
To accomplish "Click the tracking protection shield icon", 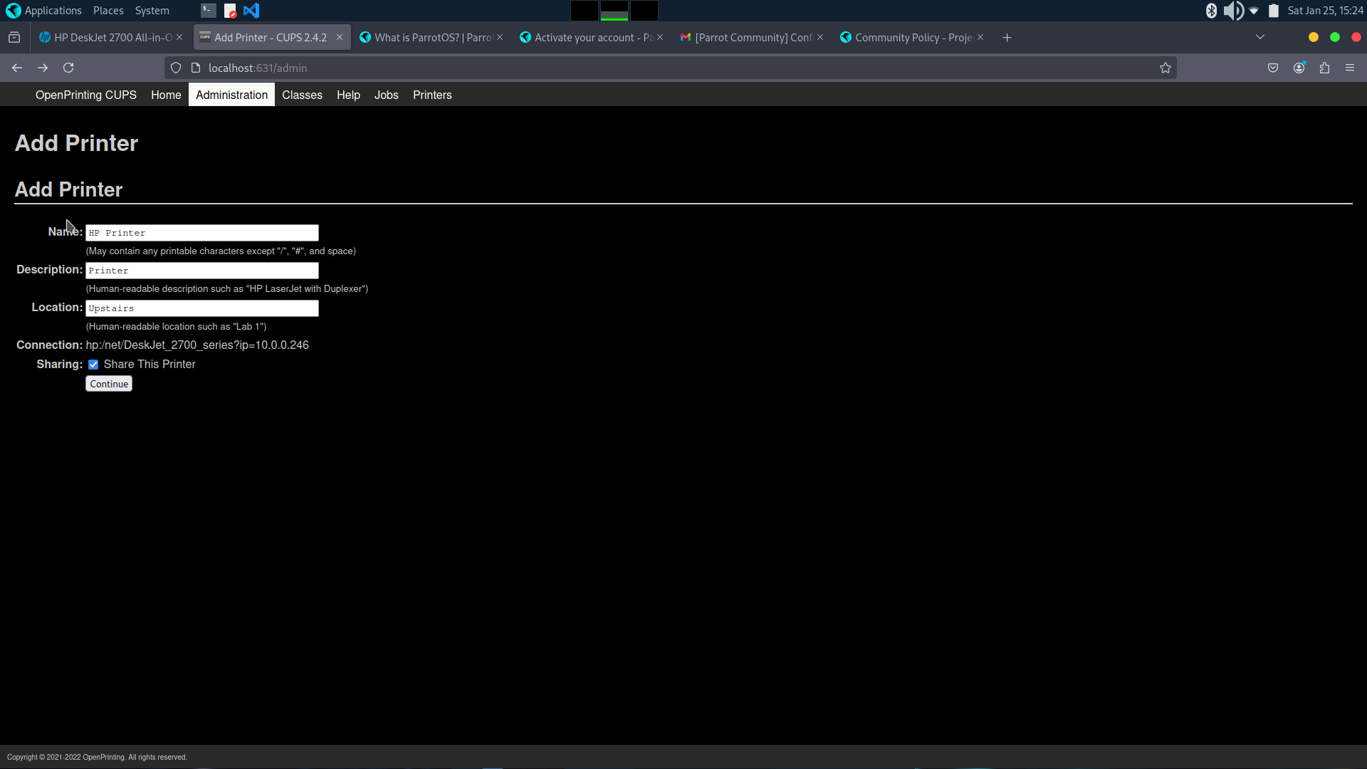I will point(176,68).
